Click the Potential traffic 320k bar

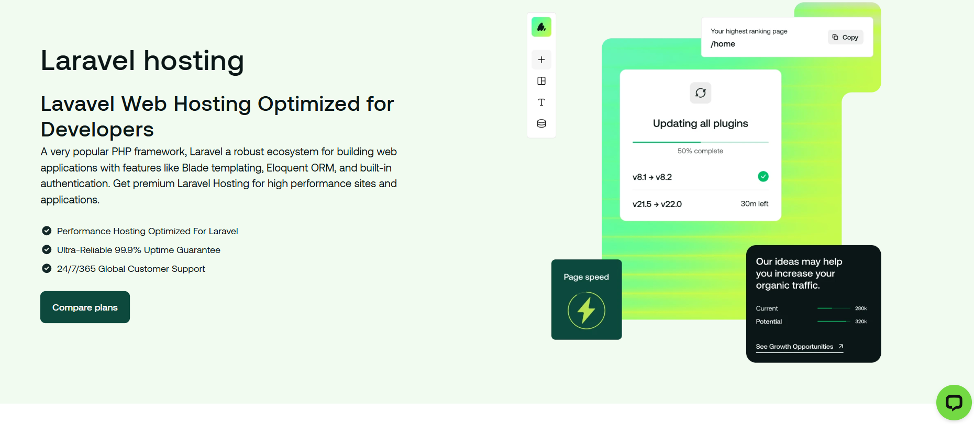[834, 322]
